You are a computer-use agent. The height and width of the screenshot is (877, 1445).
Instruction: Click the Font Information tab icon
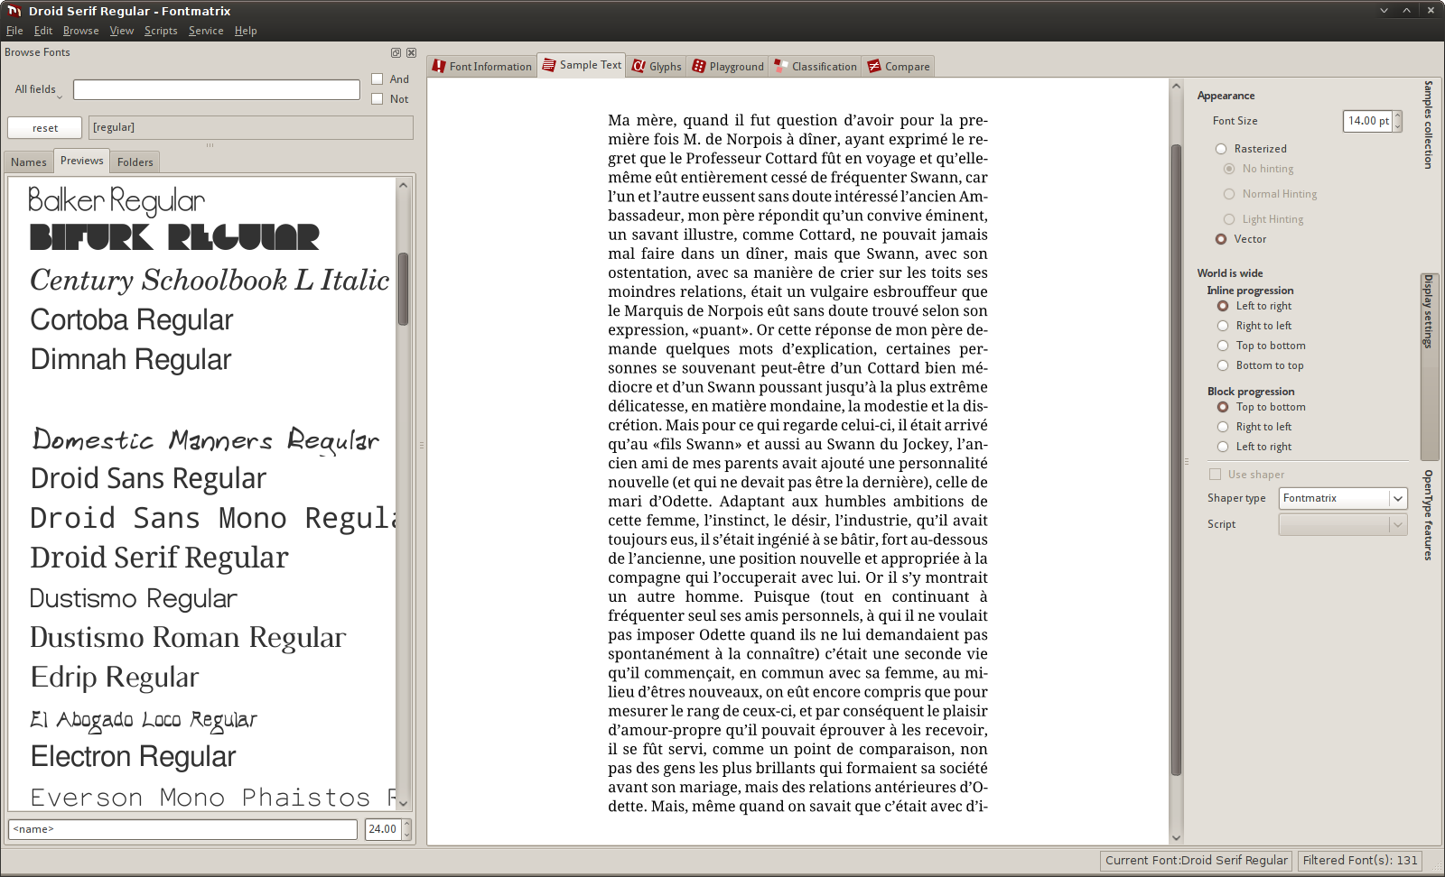click(439, 66)
